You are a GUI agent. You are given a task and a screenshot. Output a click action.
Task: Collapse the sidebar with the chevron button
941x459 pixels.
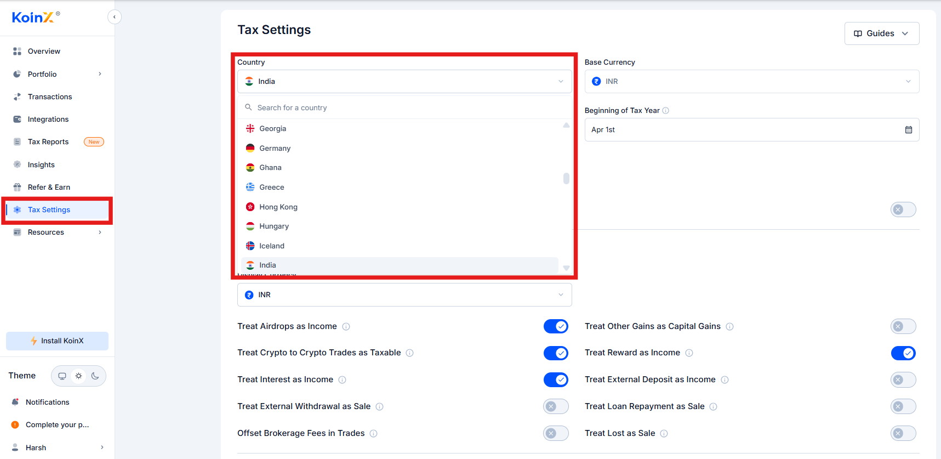(114, 17)
